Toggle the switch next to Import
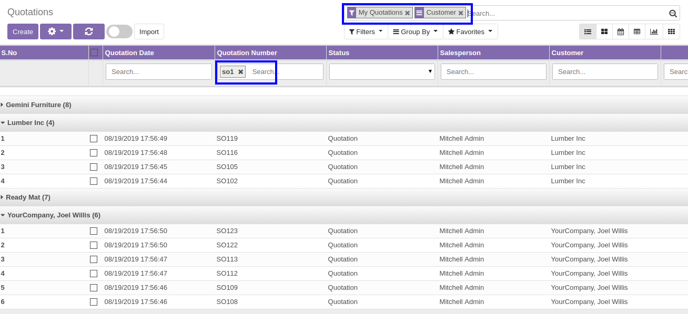This screenshot has width=688, height=314. (x=119, y=32)
